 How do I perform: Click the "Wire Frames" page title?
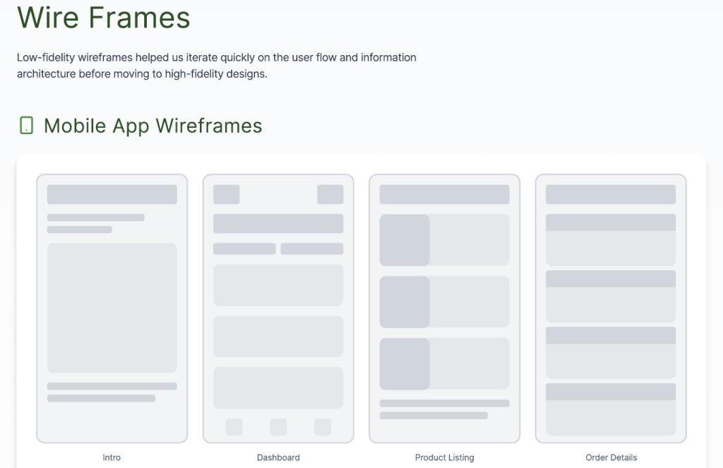(104, 18)
